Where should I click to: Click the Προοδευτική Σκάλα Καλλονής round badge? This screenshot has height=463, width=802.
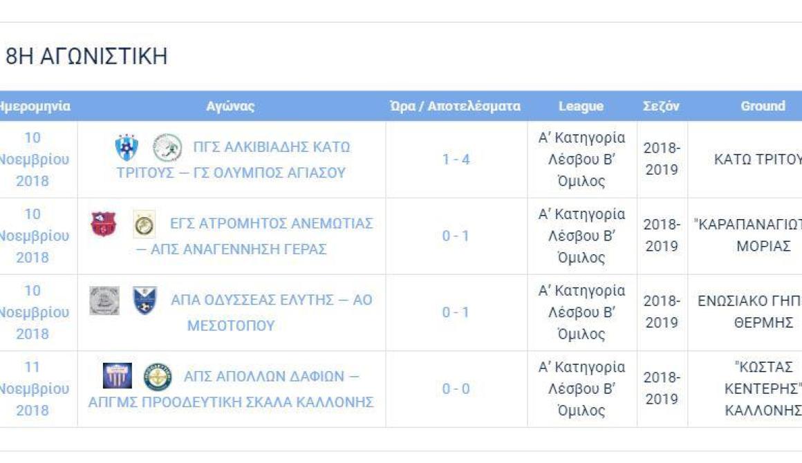click(158, 377)
